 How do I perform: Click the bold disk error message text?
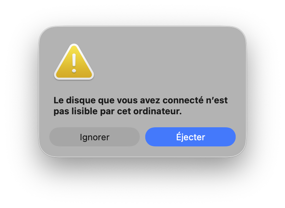[x=140, y=106]
